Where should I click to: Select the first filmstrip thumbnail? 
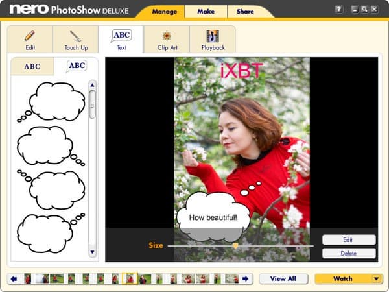[x=28, y=278]
